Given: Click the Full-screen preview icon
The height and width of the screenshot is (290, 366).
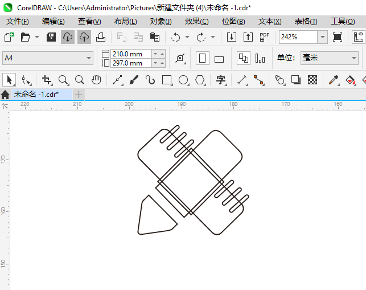Looking at the screenshot, I should pos(338,37).
